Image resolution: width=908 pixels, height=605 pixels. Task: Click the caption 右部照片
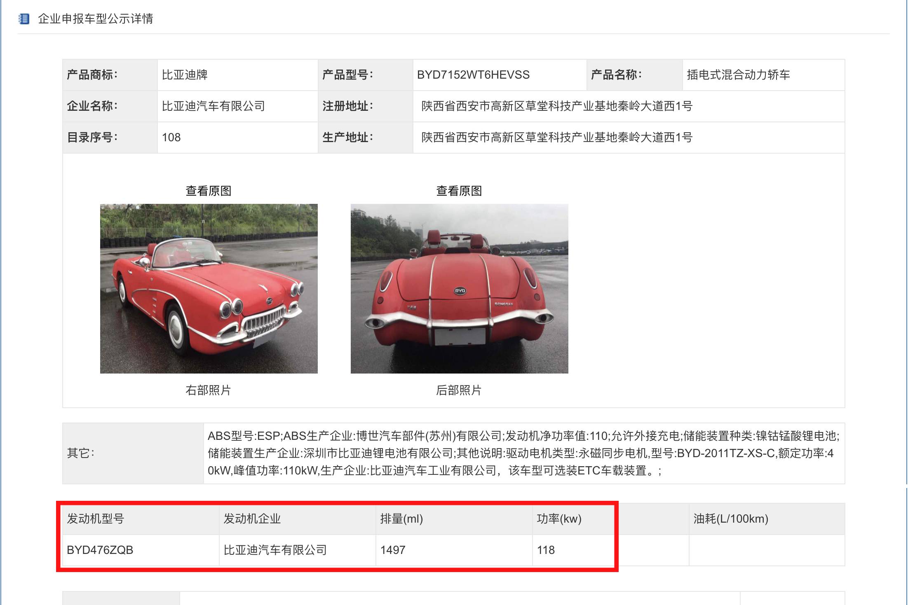209,390
